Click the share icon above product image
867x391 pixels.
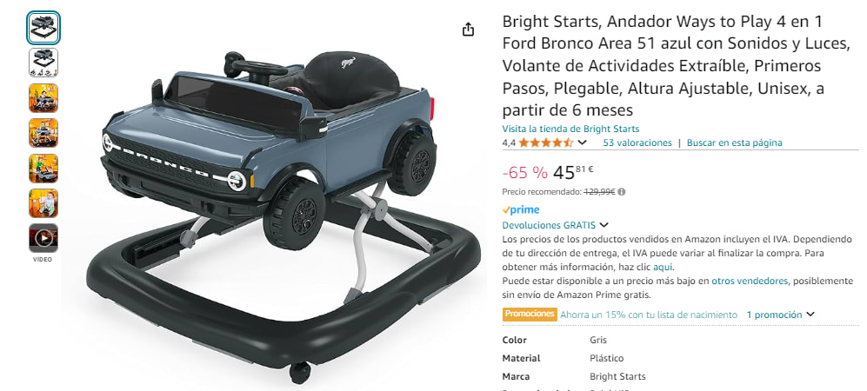coord(468,30)
